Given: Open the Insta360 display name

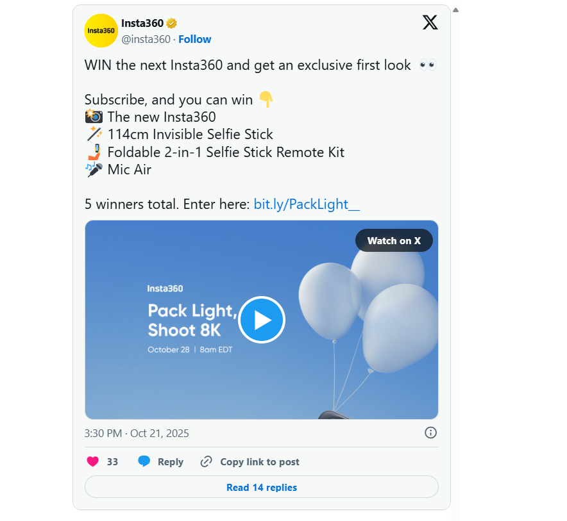Looking at the screenshot, I should tap(142, 24).
